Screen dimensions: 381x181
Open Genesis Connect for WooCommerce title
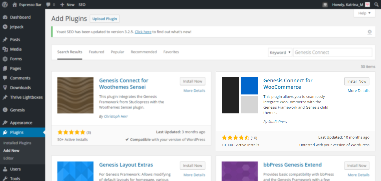tap(288, 84)
